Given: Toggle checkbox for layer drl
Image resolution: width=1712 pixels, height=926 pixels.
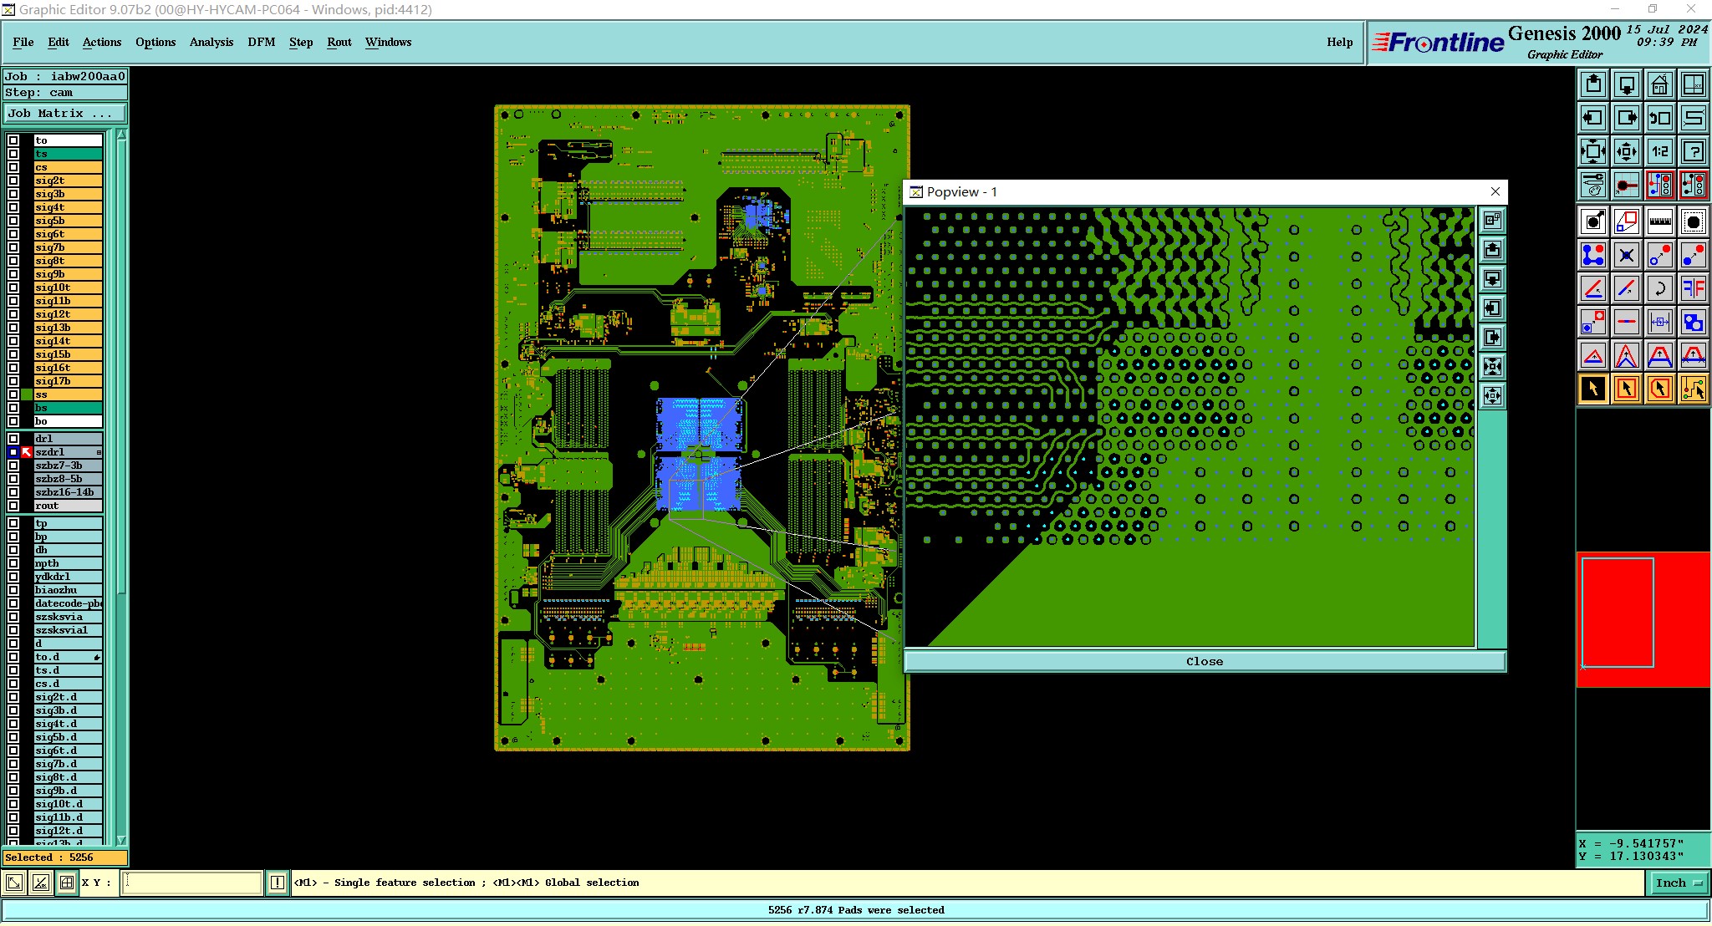Looking at the screenshot, I should 13,439.
